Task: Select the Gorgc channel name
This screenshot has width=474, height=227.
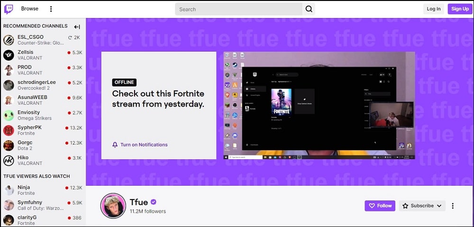Action: coord(25,142)
